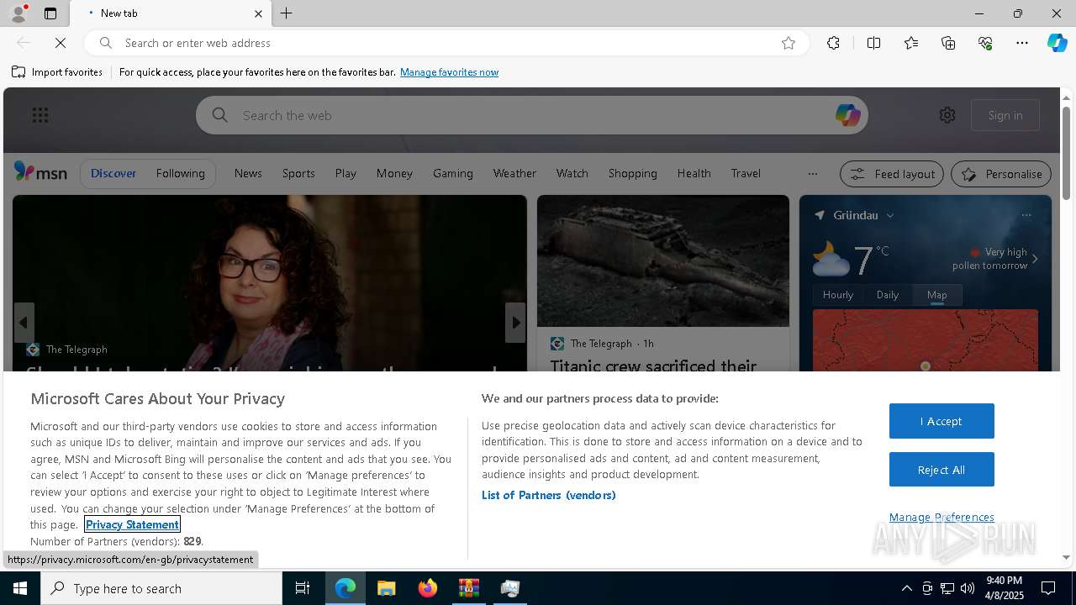This screenshot has width=1076, height=605.
Task: Open a new tab with plus button
Action: (287, 13)
